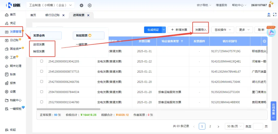Screen dimensions: 278x134
Task: Tick the checkbox for invoice 25527000000015346780
Action: pos(42,102)
